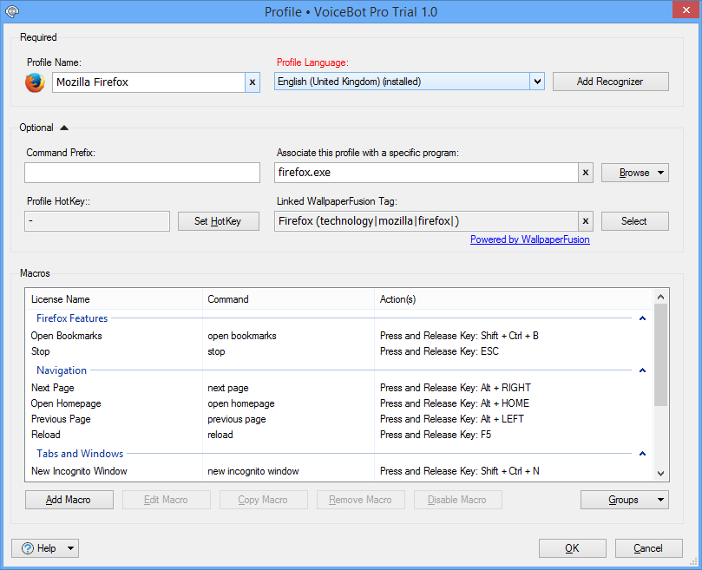This screenshot has height=570, width=702.
Task: Open the Browse button dropdown arrow
Action: click(660, 173)
